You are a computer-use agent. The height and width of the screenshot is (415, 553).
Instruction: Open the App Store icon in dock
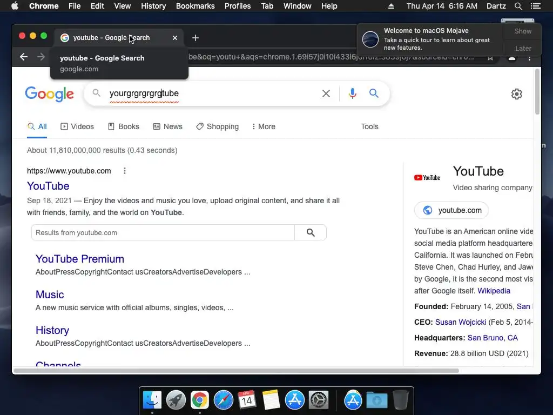point(294,400)
